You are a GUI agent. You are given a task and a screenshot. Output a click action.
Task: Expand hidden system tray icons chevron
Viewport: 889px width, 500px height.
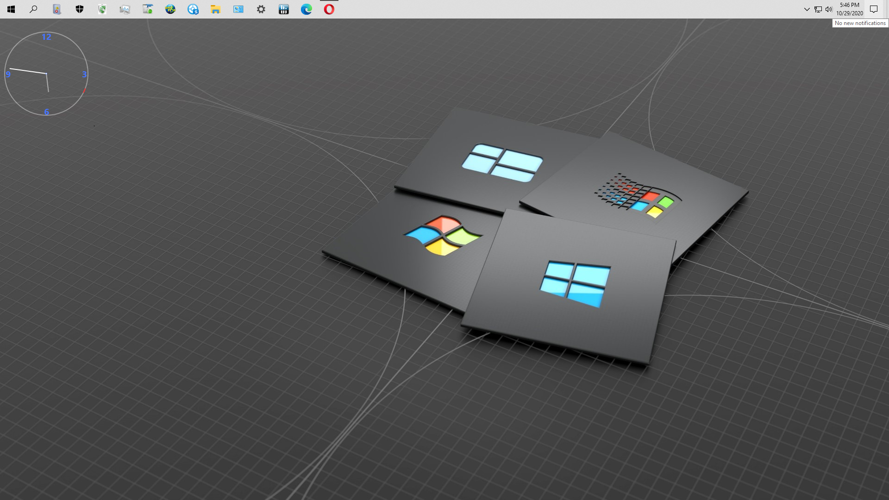click(807, 9)
